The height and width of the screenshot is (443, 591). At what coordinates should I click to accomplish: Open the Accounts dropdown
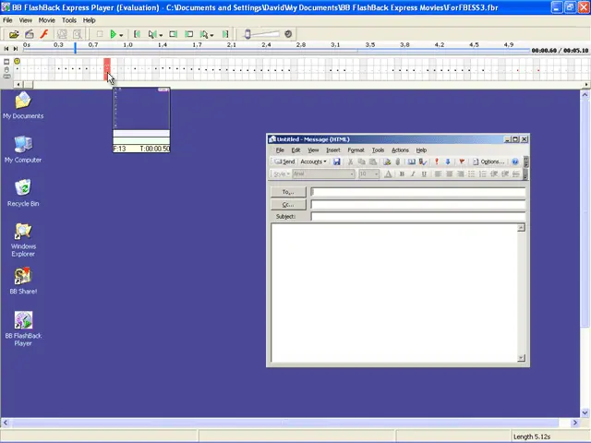point(313,162)
